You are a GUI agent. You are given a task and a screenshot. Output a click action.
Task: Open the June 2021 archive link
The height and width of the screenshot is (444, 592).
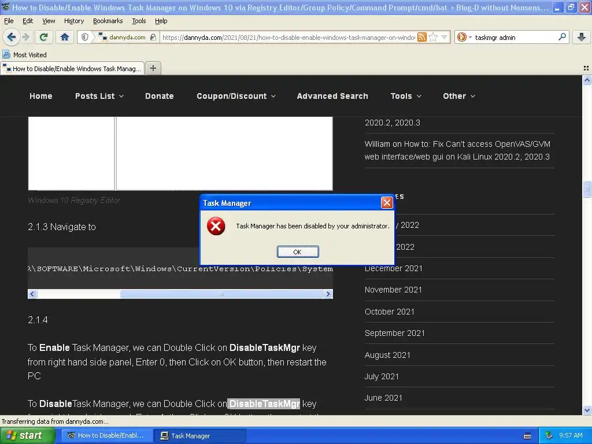(383, 398)
